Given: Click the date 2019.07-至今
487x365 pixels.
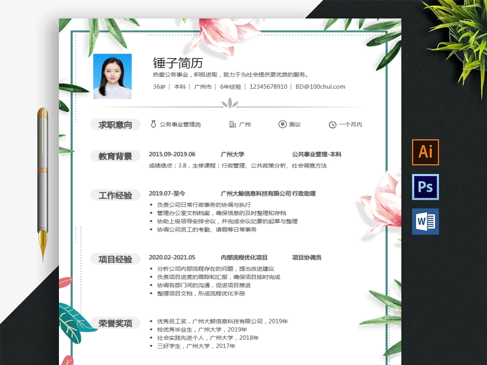Looking at the screenshot, I should pyautogui.click(x=167, y=194).
